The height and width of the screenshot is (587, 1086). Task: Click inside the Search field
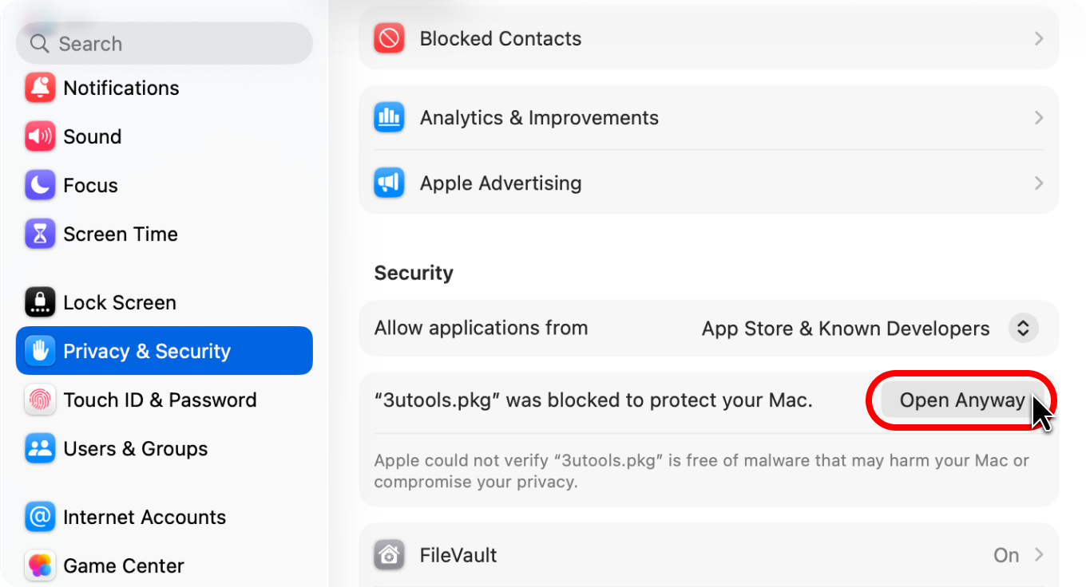click(164, 43)
